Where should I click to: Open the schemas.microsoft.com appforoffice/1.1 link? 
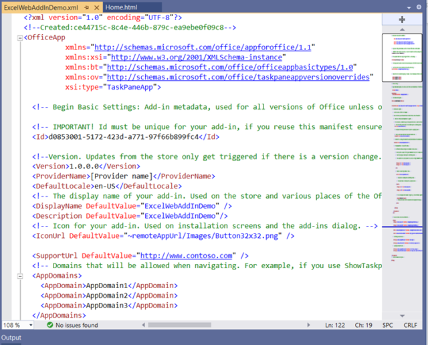tap(204, 47)
